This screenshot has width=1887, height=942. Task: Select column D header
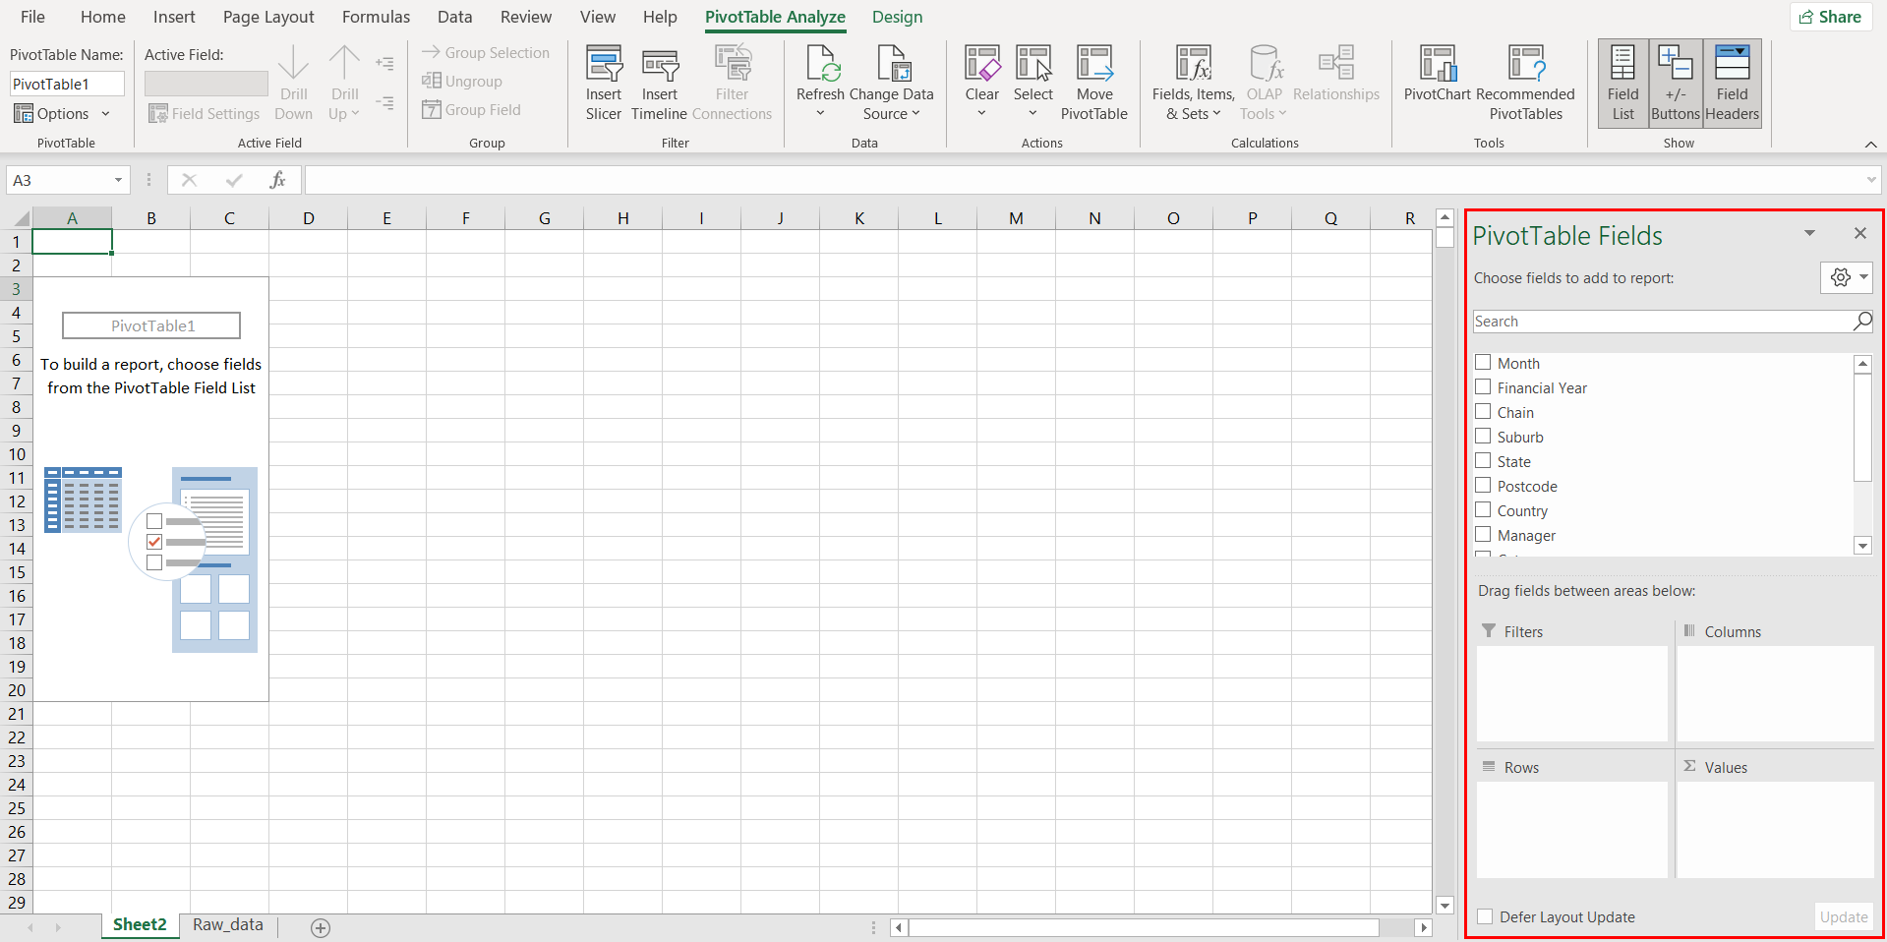tap(308, 218)
